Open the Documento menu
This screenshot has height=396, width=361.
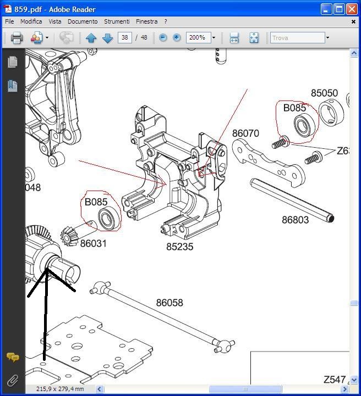tap(83, 21)
